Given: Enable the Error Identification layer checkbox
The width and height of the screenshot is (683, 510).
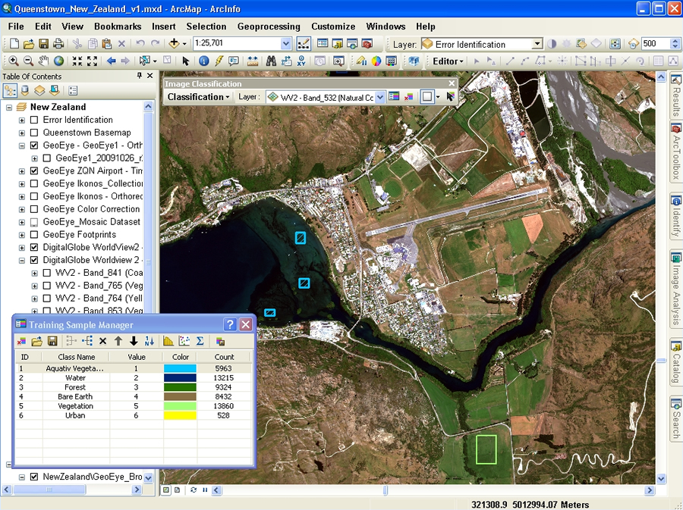Looking at the screenshot, I should tap(34, 120).
